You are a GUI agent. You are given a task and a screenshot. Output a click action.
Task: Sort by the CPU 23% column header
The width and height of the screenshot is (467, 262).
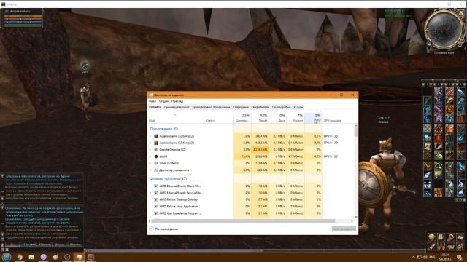(x=242, y=118)
